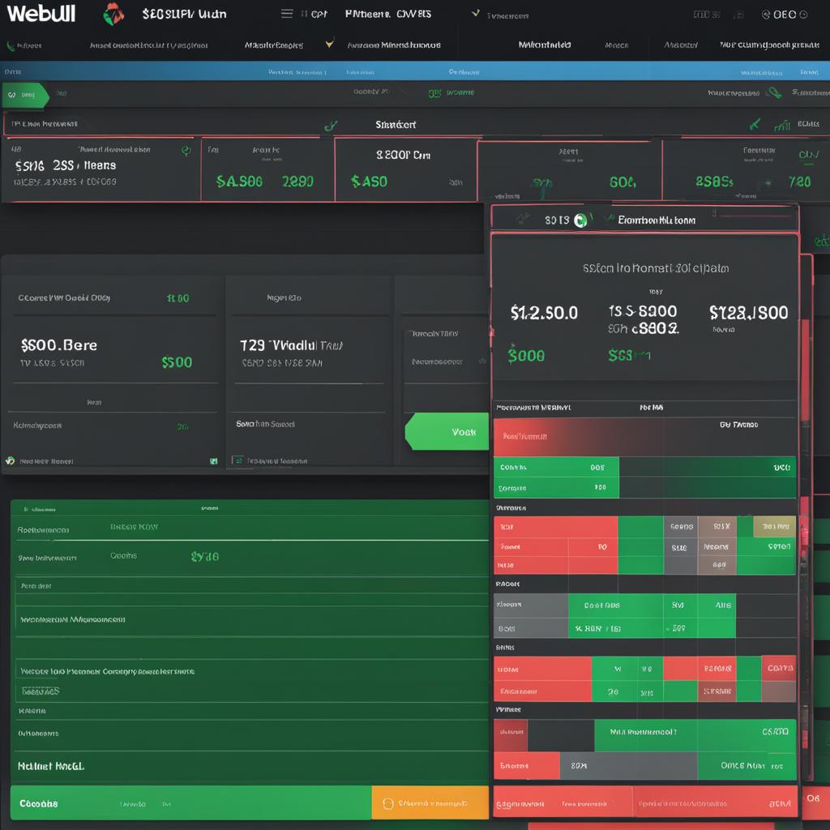Click the green heatmap cell ending 00S

[556, 467]
